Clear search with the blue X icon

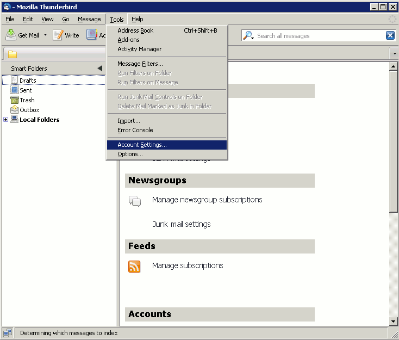(x=390, y=35)
